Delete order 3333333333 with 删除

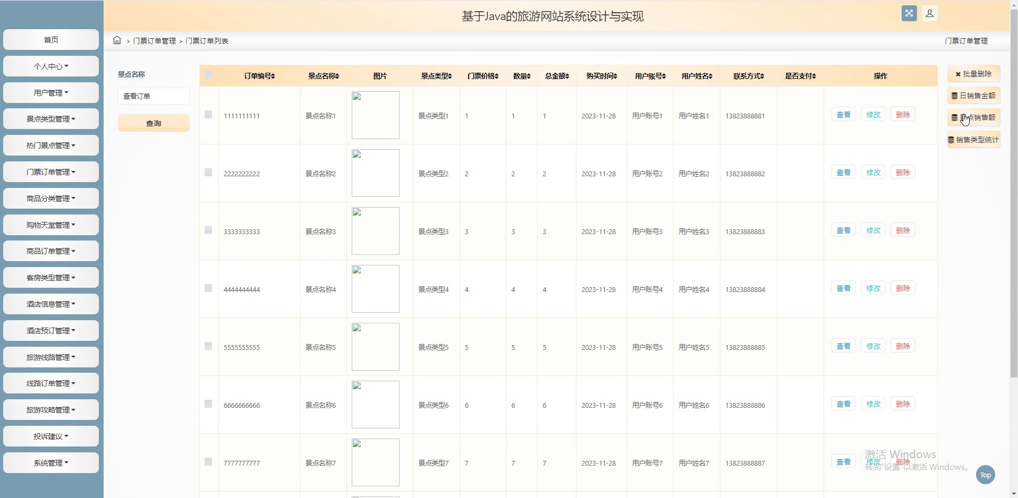point(903,230)
